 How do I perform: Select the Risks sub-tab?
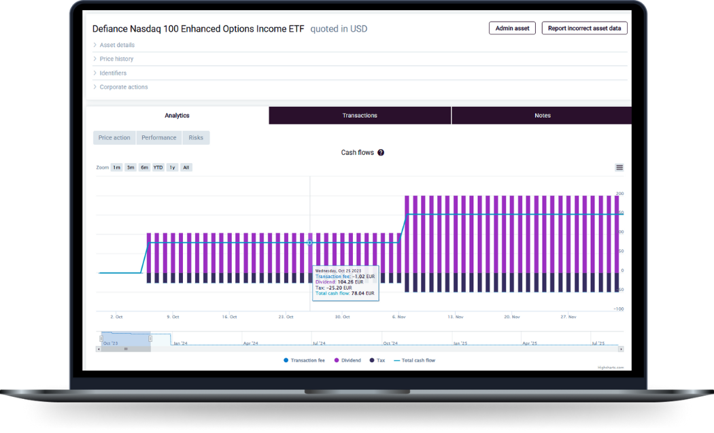196,137
